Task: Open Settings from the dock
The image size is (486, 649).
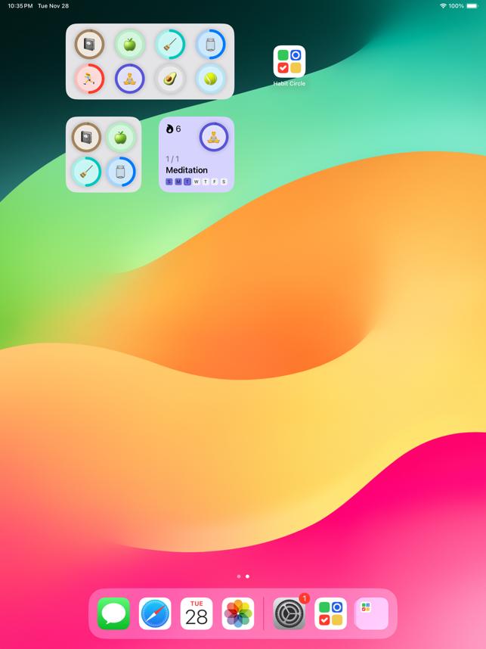Action: coord(289,613)
